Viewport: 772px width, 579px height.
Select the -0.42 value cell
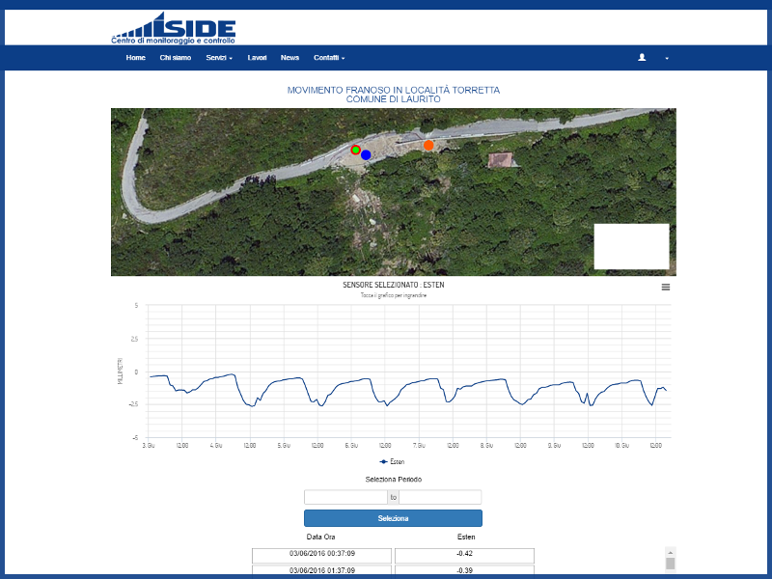[464, 556]
